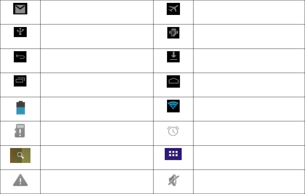Open the all apps grid icon
Viewport: 305px width, 194px height.
click(173, 154)
